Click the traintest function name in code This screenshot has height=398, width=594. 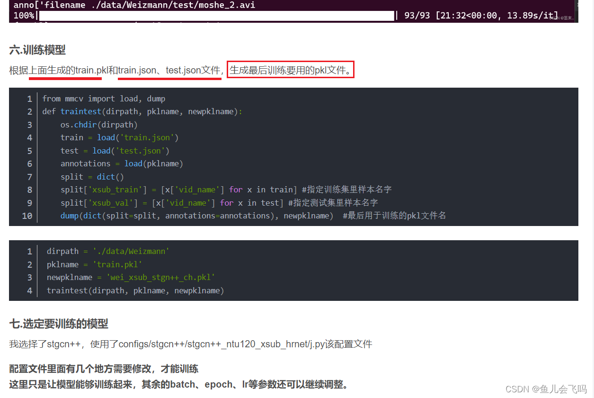pyautogui.click(x=80, y=111)
